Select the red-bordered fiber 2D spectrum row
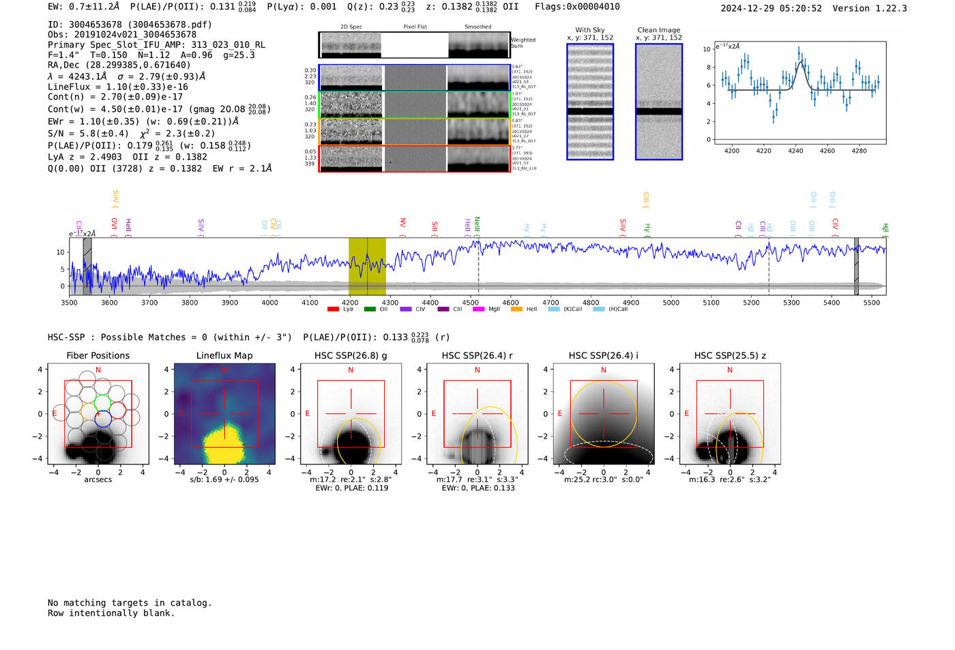Screen dimensions: 955x650 pos(415,159)
